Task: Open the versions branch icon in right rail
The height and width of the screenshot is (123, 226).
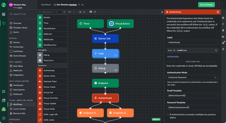Action: [223, 24]
